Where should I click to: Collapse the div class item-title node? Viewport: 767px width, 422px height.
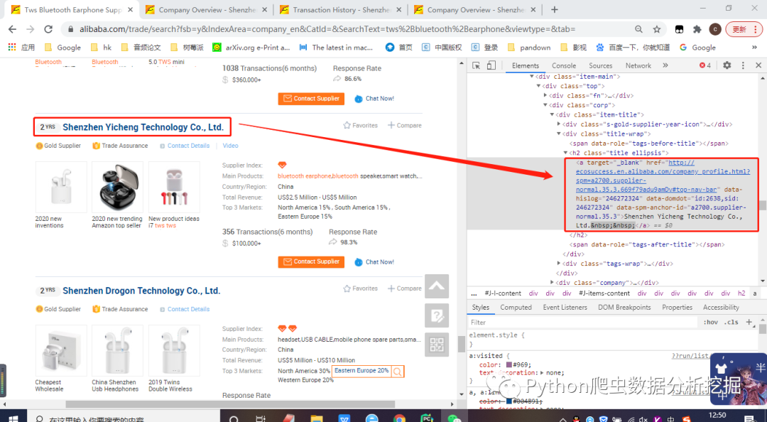(553, 115)
